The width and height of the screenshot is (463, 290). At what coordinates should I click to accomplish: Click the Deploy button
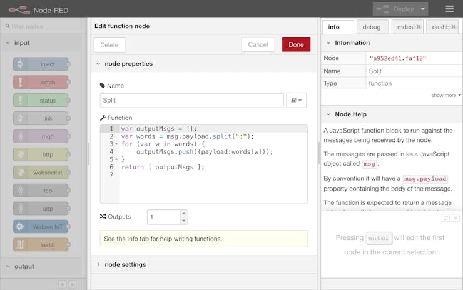[395, 9]
